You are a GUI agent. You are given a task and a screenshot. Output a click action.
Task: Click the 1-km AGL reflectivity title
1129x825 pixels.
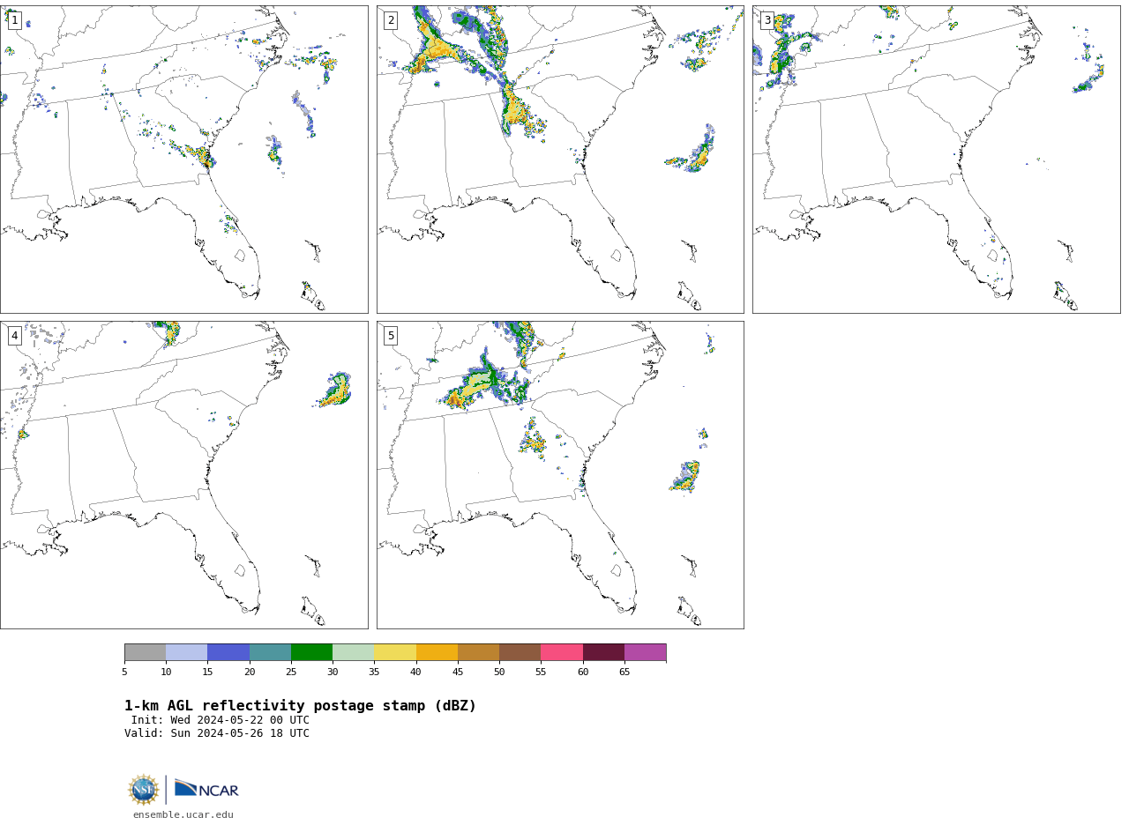pyautogui.click(x=300, y=706)
